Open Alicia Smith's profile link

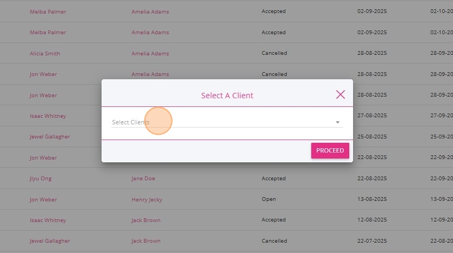pos(45,54)
